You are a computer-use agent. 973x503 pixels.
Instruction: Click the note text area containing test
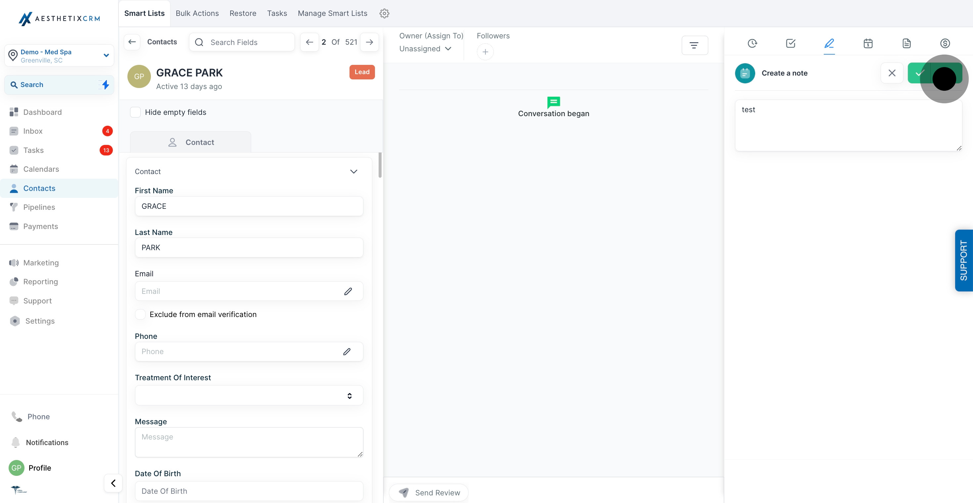(x=848, y=125)
